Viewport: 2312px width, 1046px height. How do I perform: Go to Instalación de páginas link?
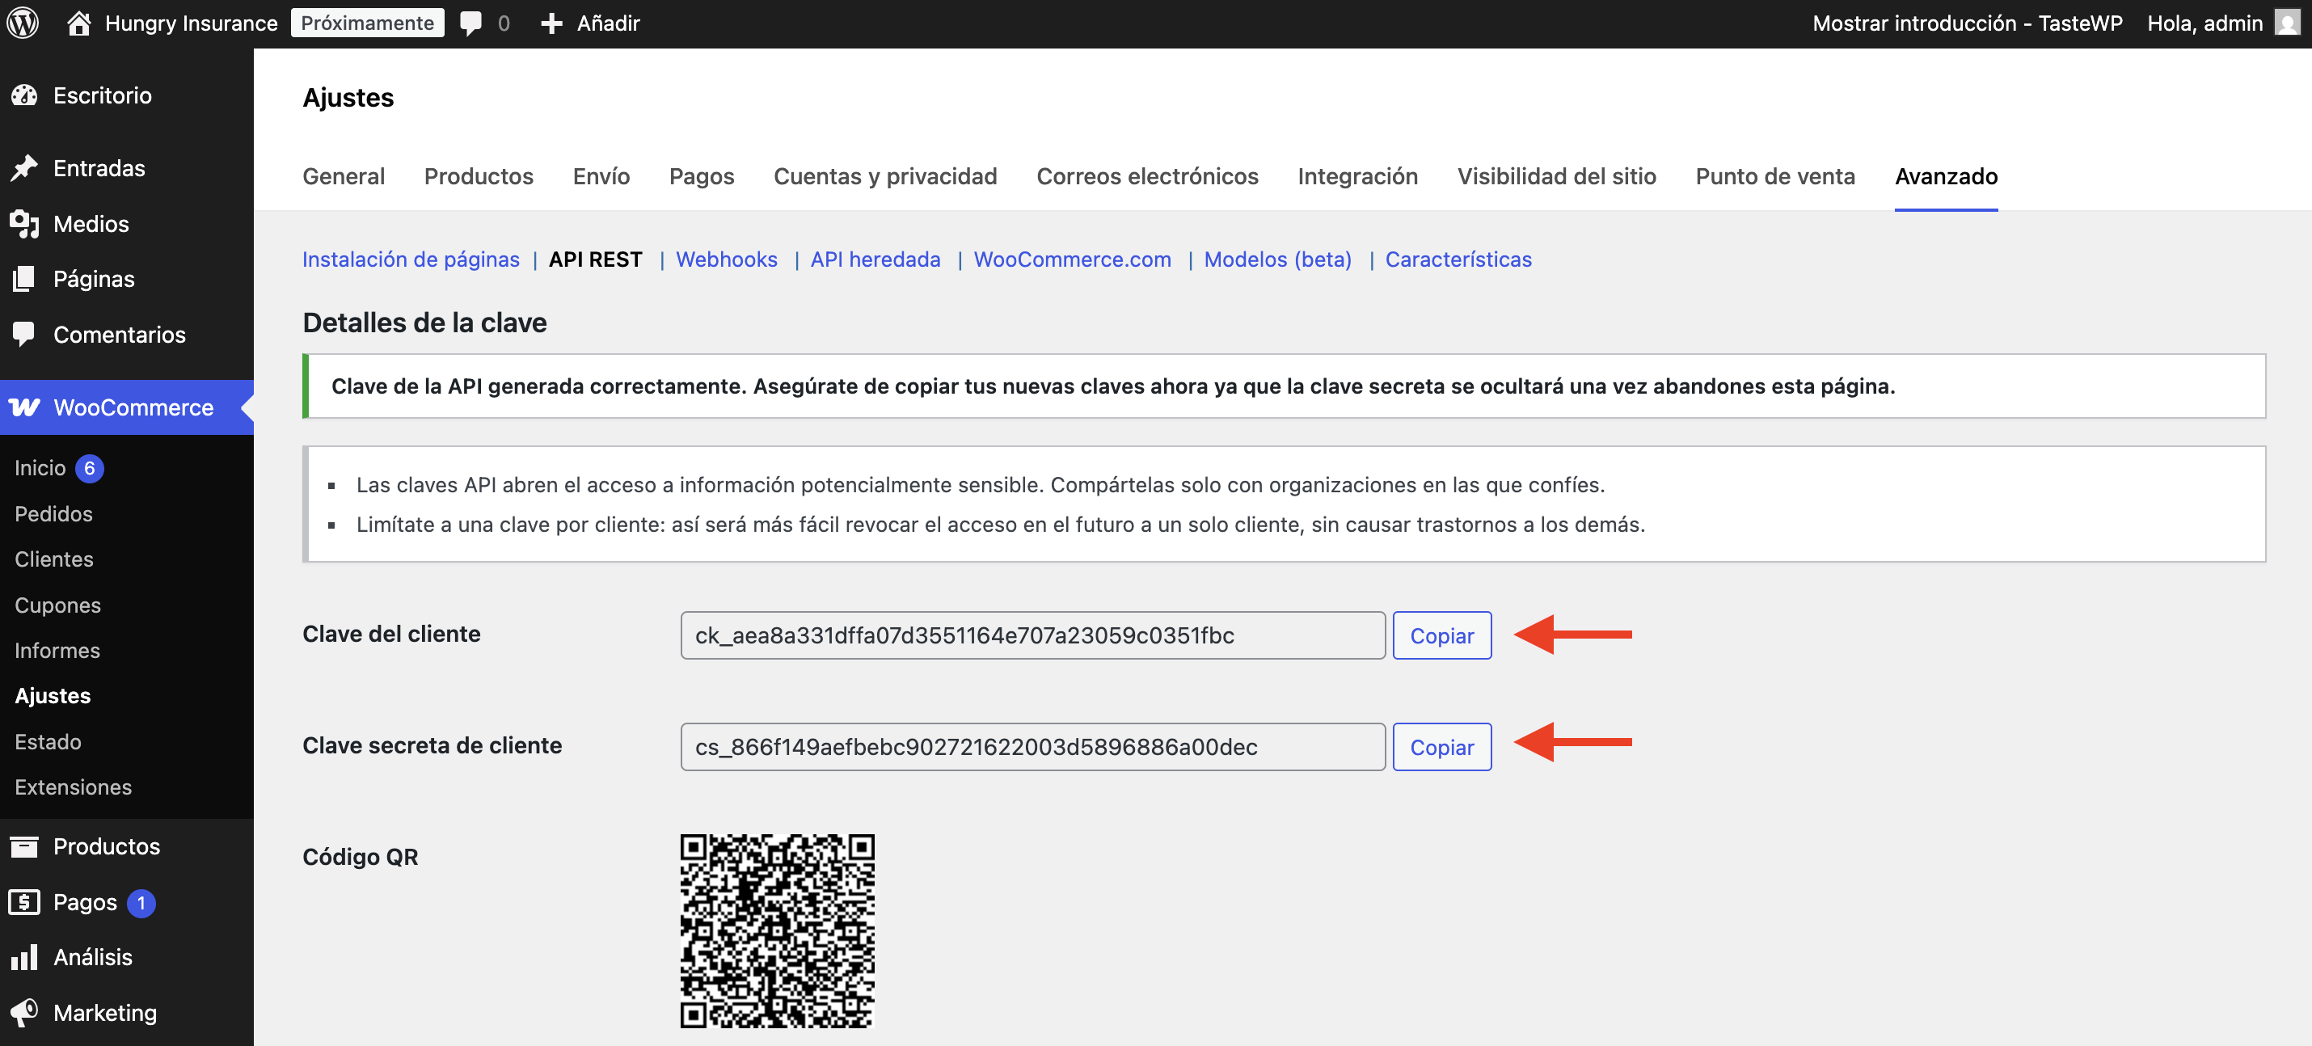click(410, 259)
